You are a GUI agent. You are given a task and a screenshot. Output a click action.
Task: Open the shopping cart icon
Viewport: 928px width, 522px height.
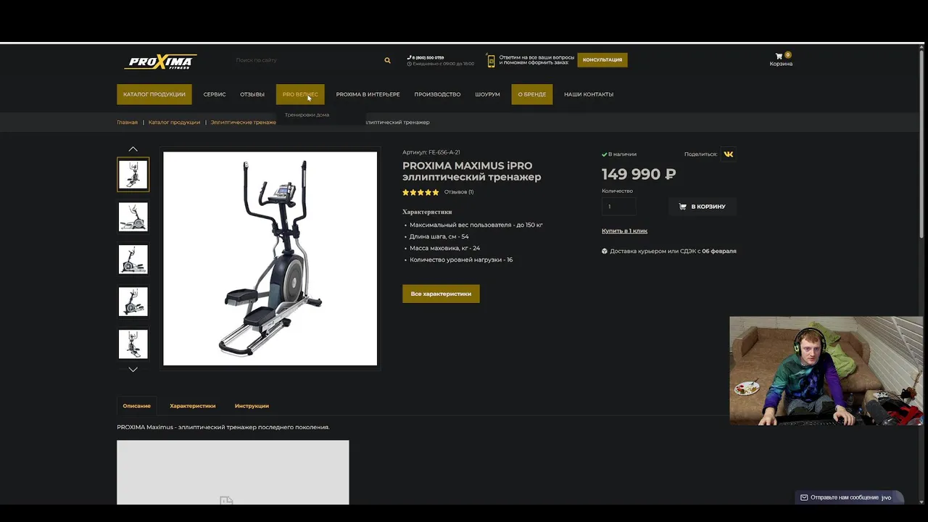click(x=779, y=56)
